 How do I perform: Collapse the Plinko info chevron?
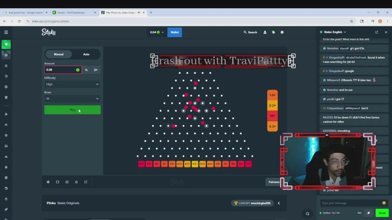(279, 203)
